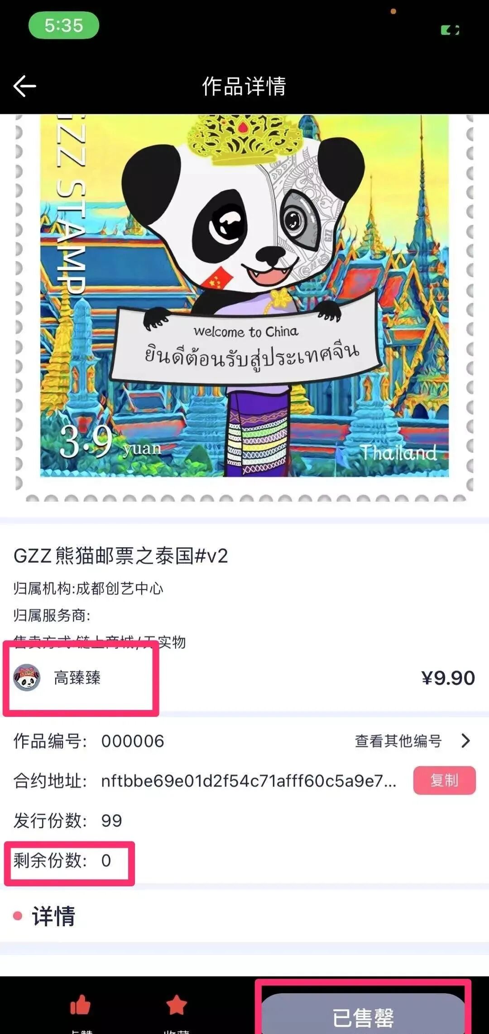Tap 作品编号 000006 row

[244, 741]
